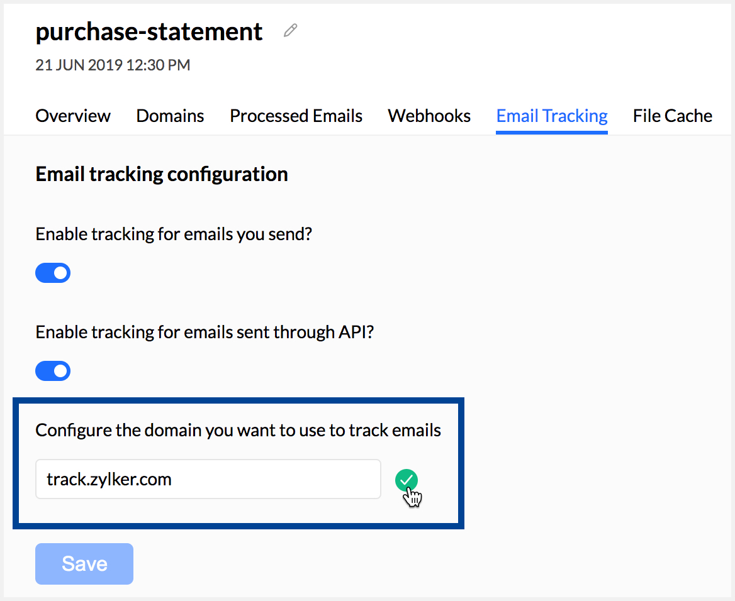
Task: Click 'Enable tracking for emails sent through API?' label
Action: click(205, 332)
